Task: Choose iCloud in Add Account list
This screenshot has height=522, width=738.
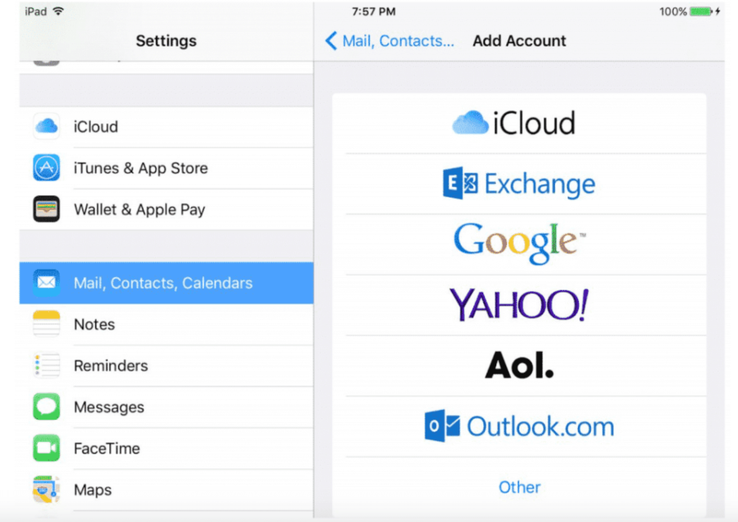Action: pyautogui.click(x=514, y=122)
